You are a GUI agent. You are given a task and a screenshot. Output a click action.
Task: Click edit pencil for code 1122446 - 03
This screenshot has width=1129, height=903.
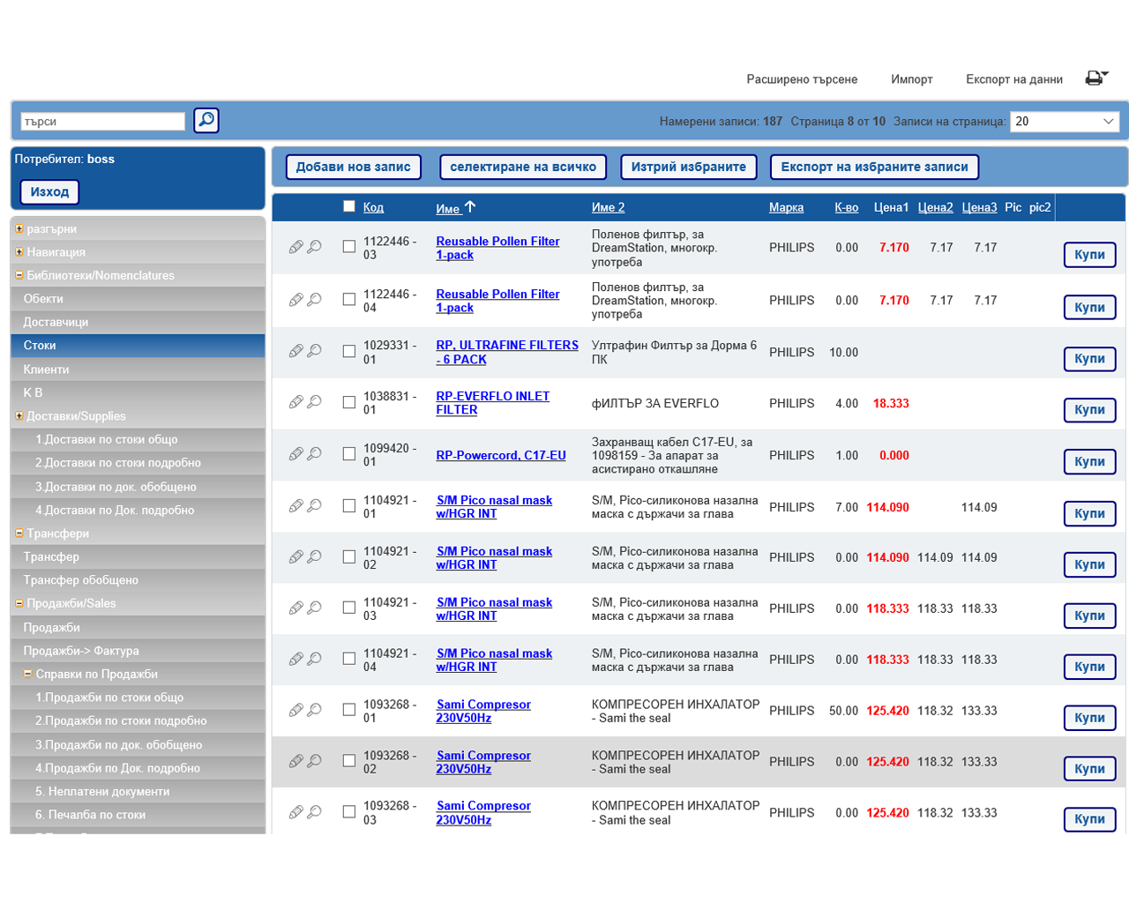click(x=295, y=248)
